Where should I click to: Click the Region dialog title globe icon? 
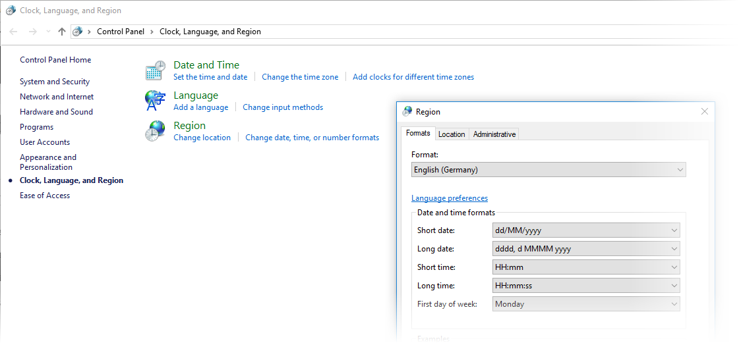pyautogui.click(x=407, y=111)
